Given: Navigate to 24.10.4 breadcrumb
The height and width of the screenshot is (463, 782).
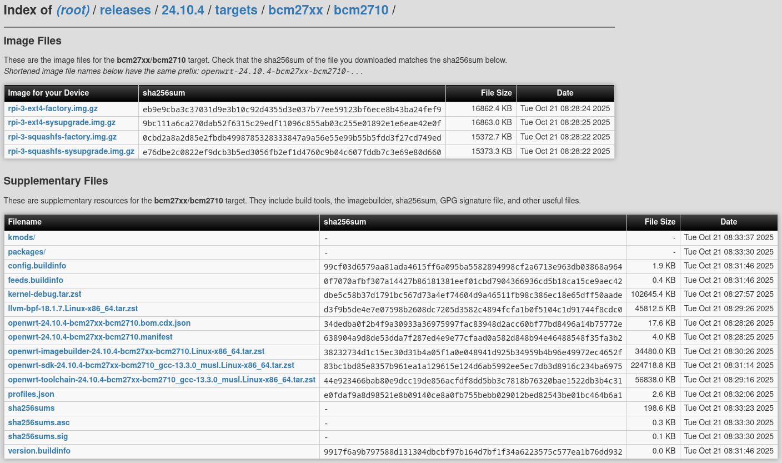Looking at the screenshot, I should coord(183,10).
